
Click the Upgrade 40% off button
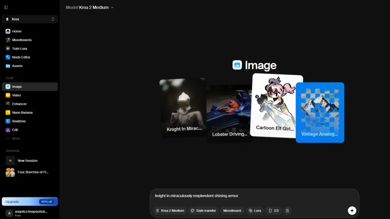pos(30,202)
